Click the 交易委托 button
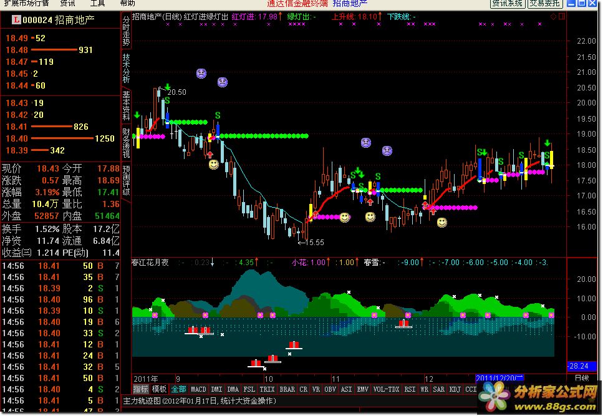 click(x=544, y=4)
